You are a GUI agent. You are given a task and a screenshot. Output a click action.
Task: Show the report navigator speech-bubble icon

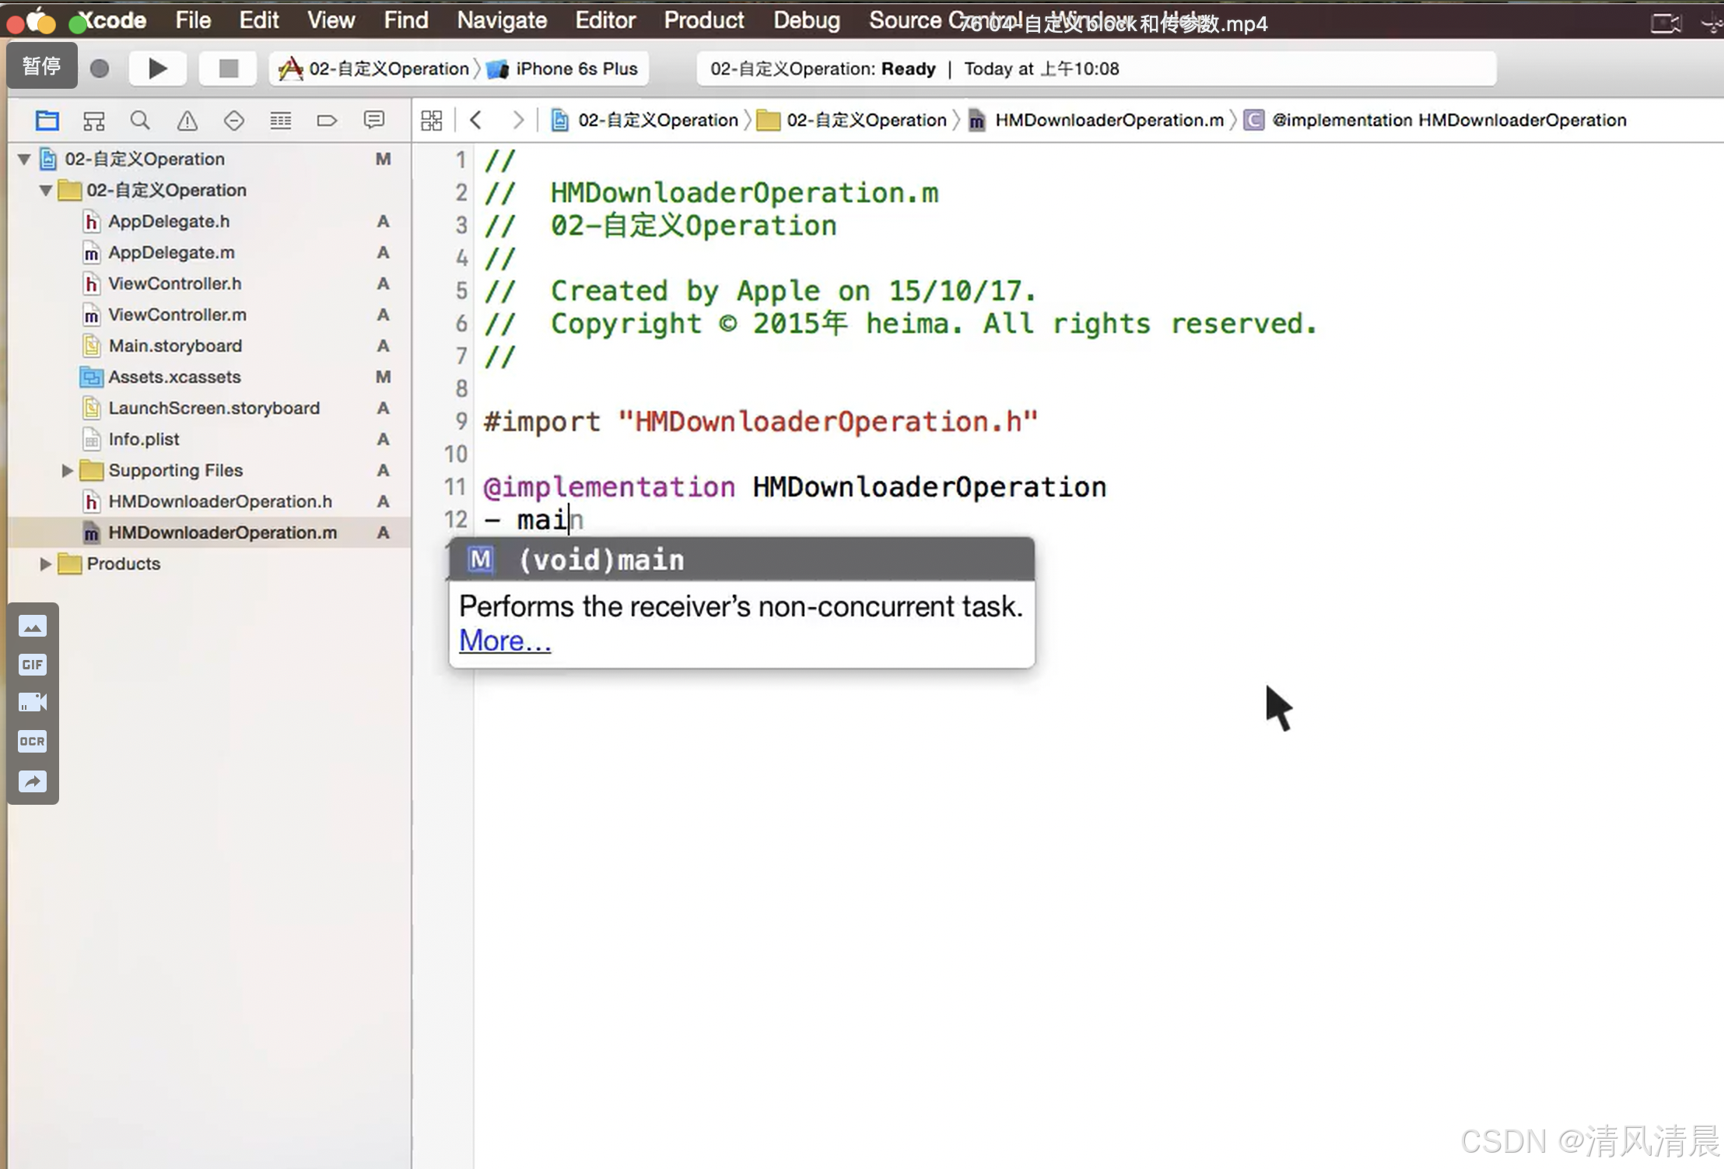pyautogui.click(x=374, y=121)
